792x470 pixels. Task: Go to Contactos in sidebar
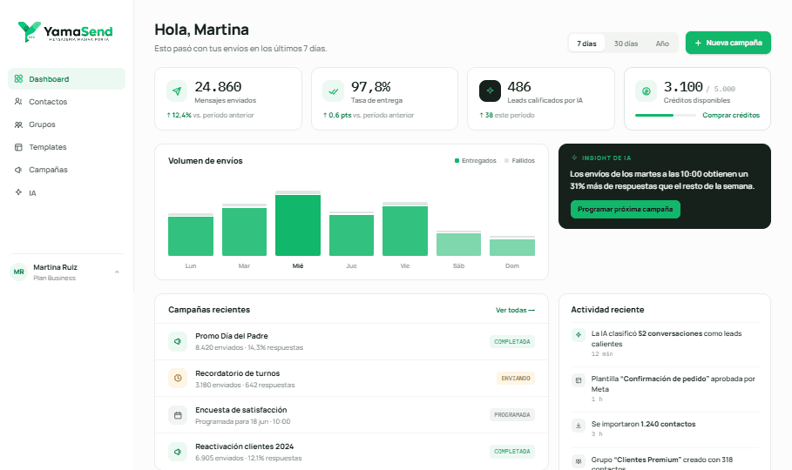[x=67, y=102]
